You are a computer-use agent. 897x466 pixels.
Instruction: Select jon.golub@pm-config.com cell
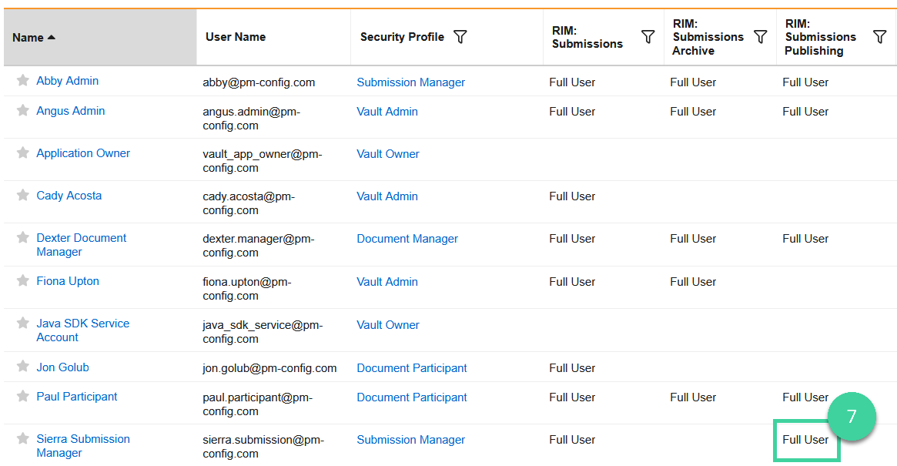[x=269, y=368]
